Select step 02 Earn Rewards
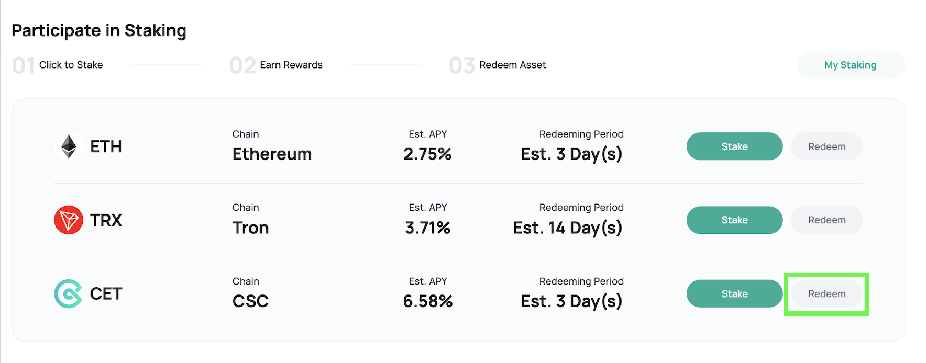926x363 pixels. 276,65
